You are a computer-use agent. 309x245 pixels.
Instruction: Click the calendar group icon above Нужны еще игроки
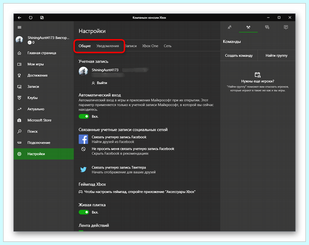pos(257,75)
